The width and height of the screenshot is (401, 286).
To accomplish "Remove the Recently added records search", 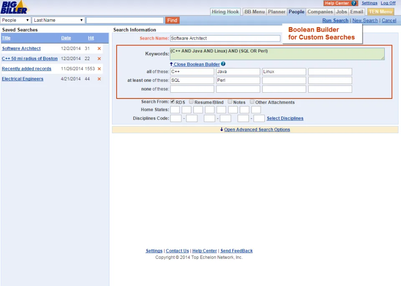I will pos(99,69).
